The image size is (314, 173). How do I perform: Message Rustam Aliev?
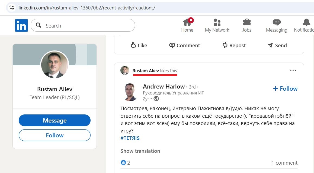point(54,120)
